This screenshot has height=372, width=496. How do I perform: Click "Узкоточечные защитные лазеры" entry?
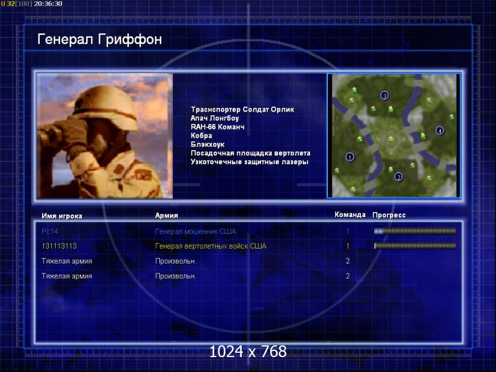click(249, 162)
